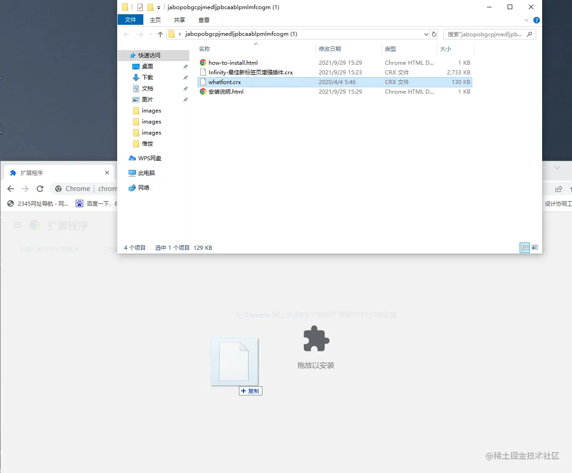Click the 文档 pin icon
Image resolution: width=572 pixels, height=473 pixels.
coord(186,89)
